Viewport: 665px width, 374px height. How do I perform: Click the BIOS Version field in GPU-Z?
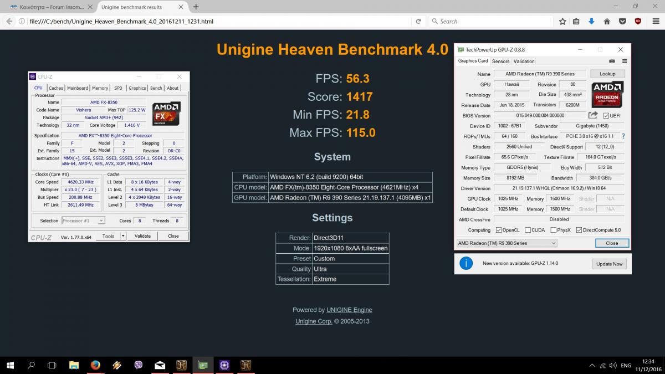(539, 115)
